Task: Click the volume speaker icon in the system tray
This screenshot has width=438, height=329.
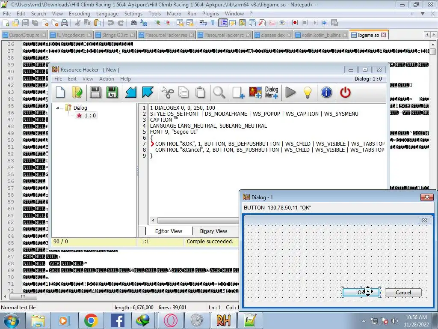Action: (x=395, y=321)
